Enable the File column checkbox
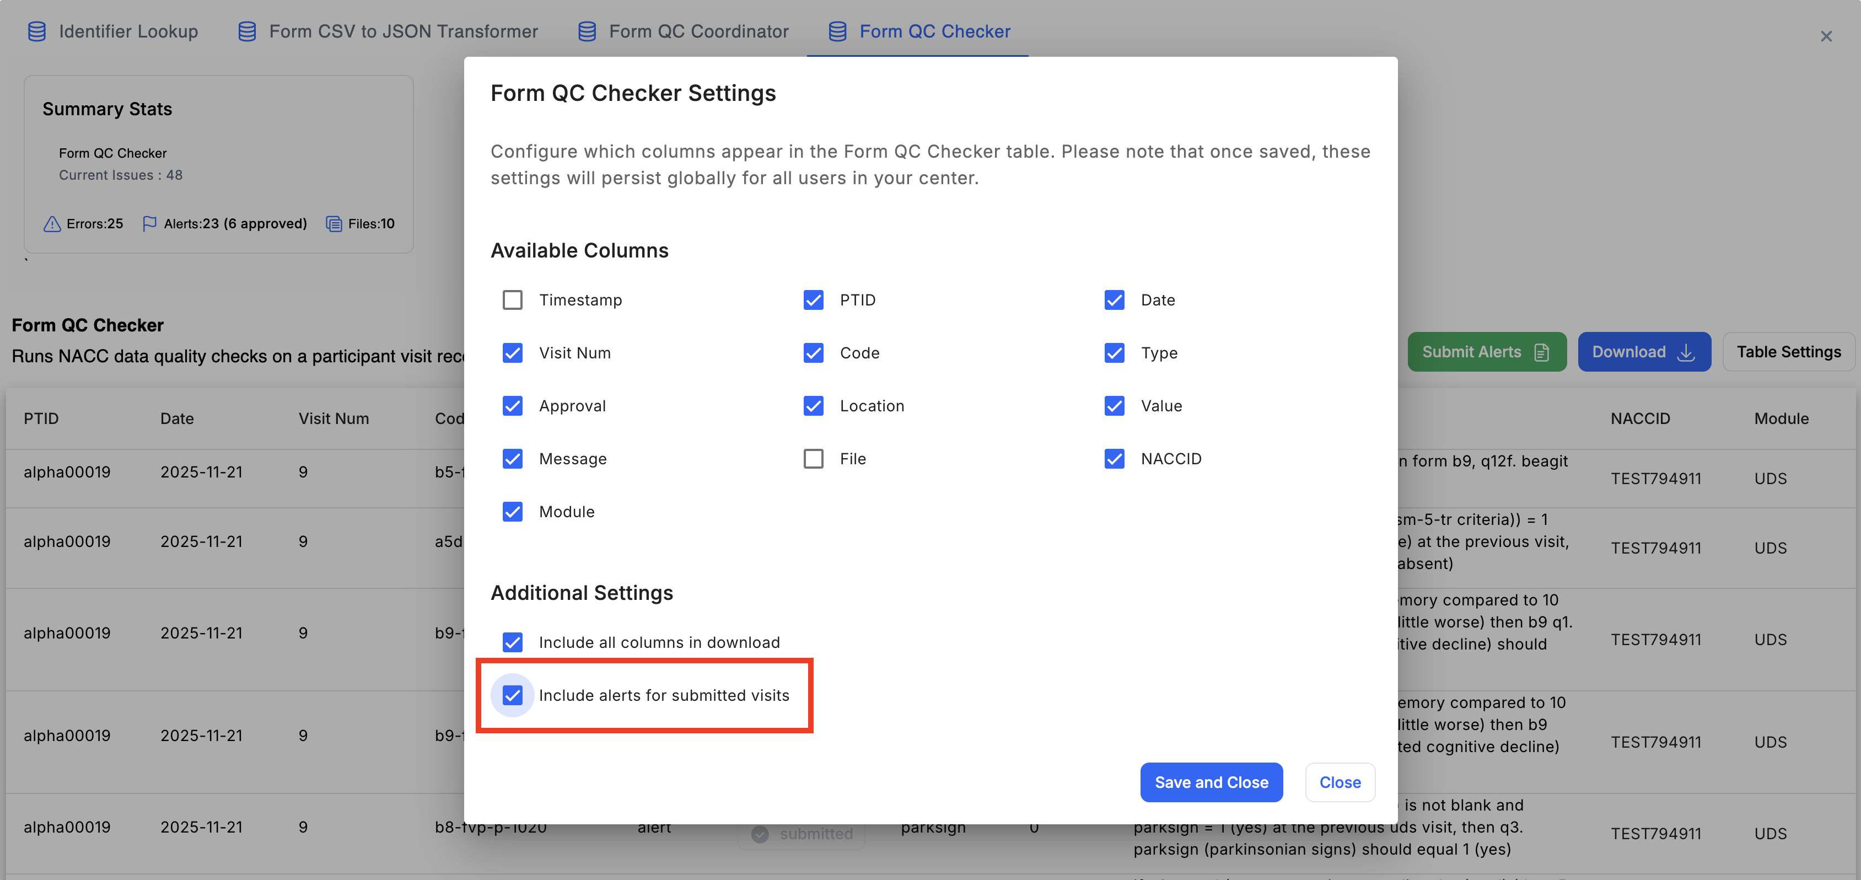This screenshot has height=880, width=1861. tap(814, 459)
